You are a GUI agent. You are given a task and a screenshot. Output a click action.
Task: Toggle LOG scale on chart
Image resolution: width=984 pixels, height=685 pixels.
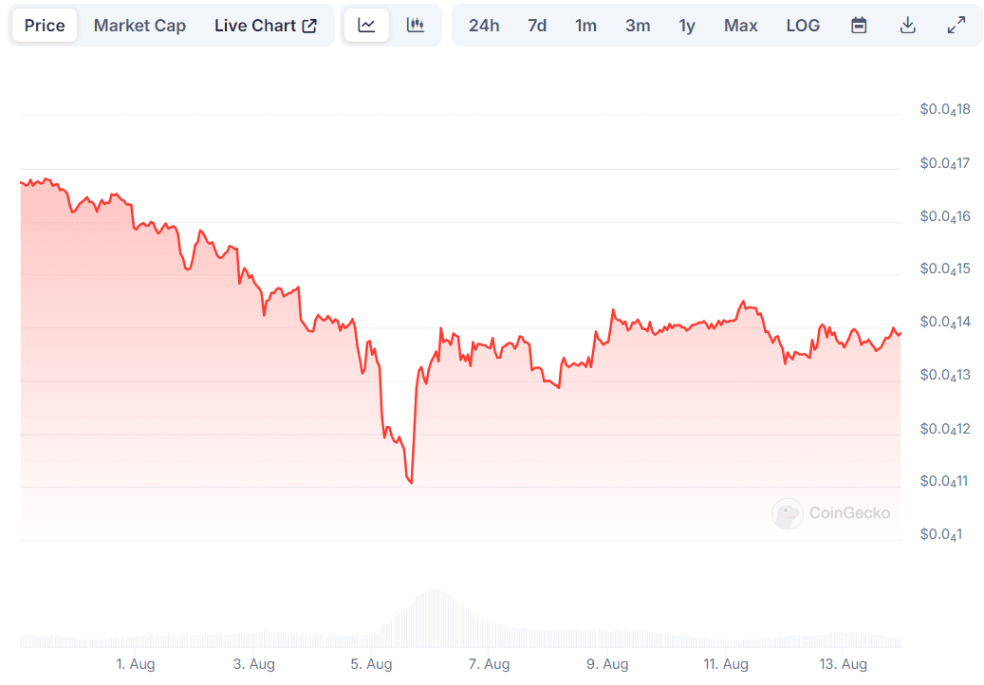click(x=803, y=26)
